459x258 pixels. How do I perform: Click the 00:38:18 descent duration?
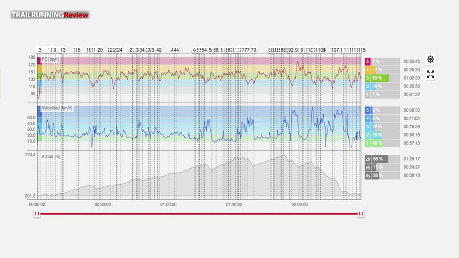(412, 176)
